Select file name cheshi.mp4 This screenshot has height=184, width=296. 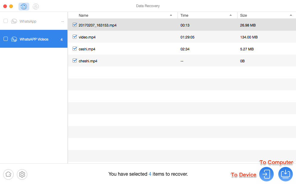pos(88,61)
